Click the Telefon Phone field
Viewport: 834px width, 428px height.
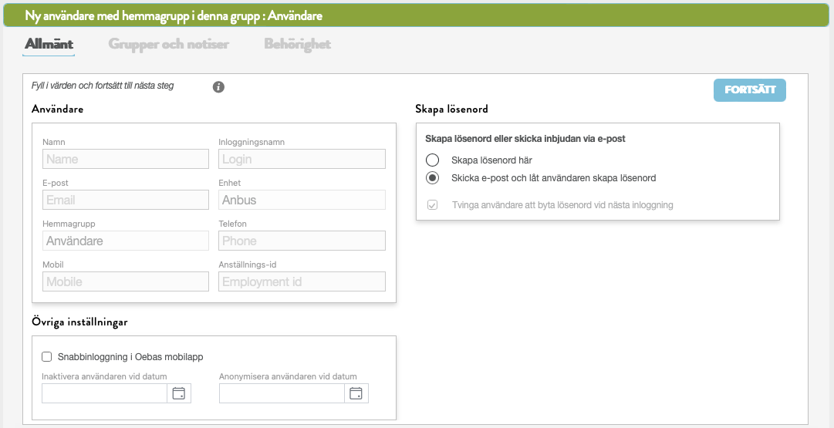(x=302, y=241)
